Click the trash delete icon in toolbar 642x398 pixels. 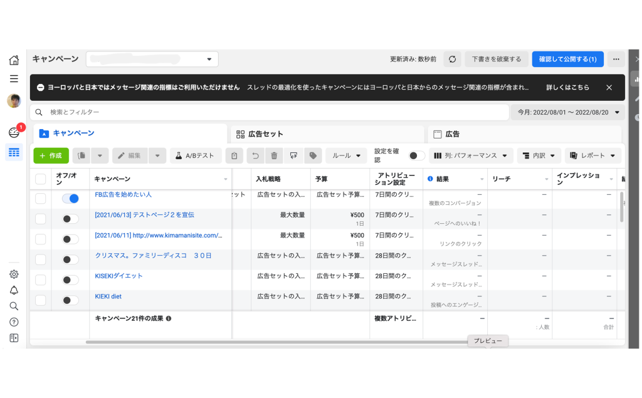click(274, 155)
